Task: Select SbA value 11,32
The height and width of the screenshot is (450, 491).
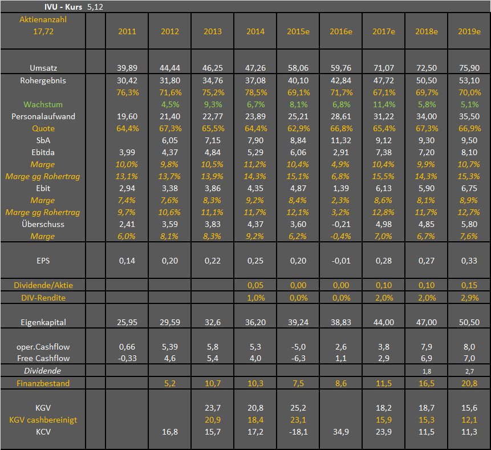Action: [x=341, y=141]
